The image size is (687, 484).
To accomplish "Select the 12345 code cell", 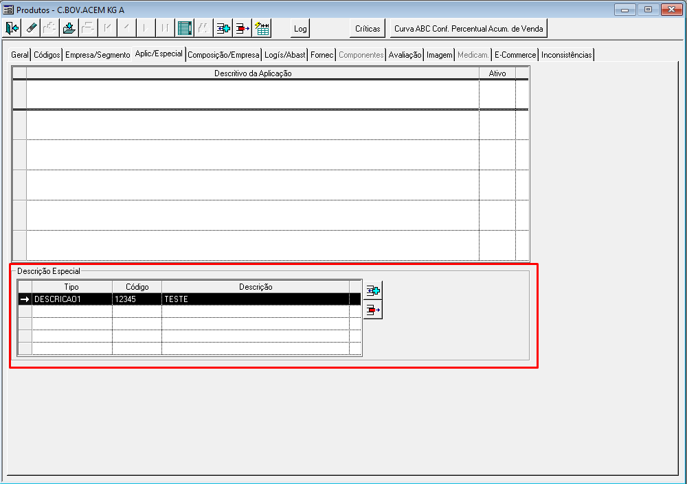I will (x=137, y=299).
